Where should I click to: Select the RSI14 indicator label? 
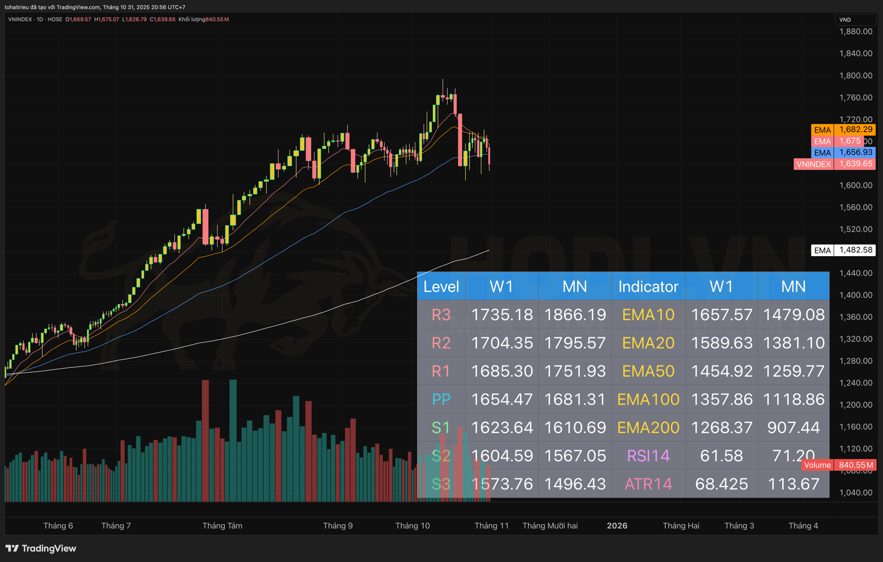coord(648,456)
